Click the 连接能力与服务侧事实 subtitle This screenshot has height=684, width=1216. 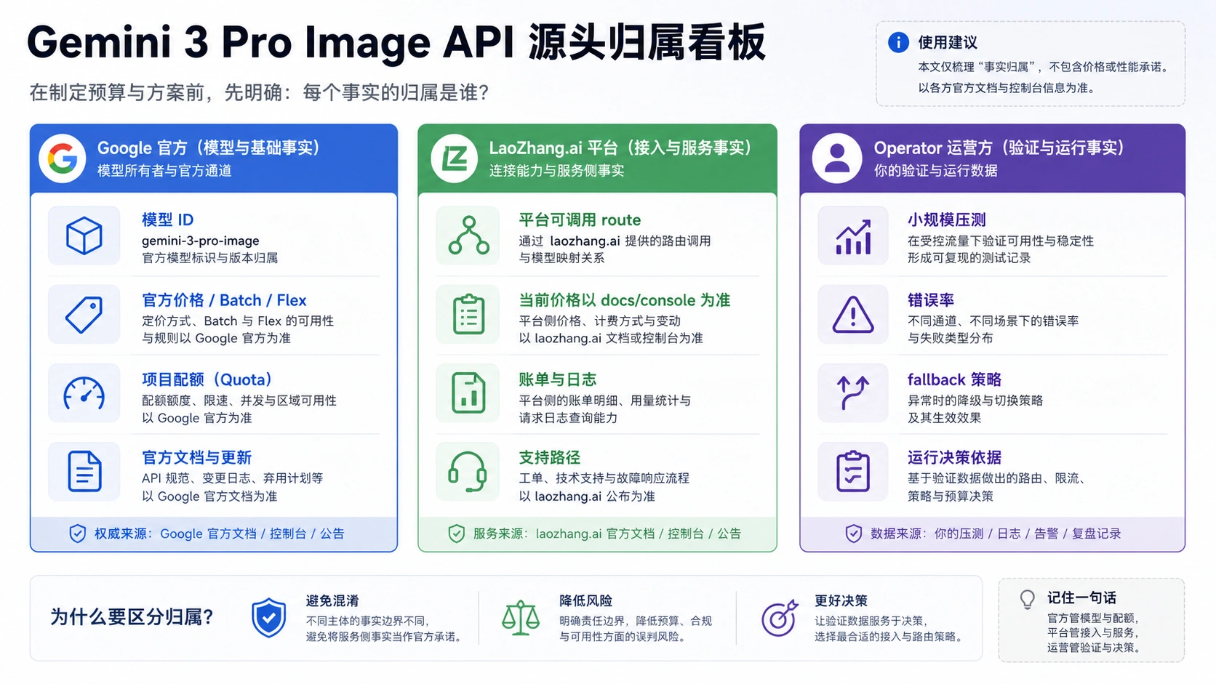556,170
